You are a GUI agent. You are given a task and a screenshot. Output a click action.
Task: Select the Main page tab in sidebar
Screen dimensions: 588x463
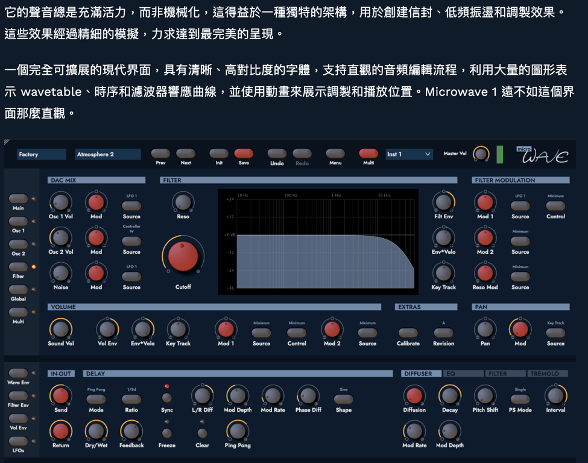[18, 199]
